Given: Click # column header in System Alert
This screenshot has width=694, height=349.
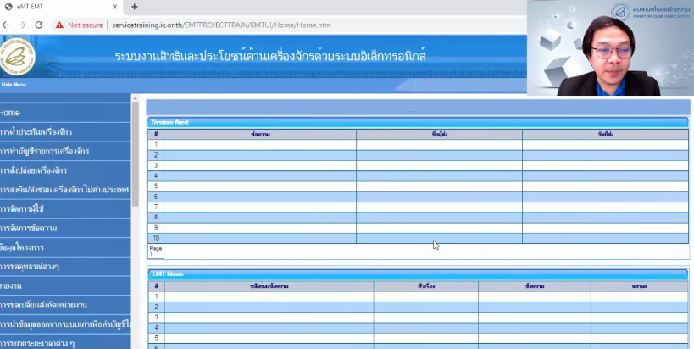Looking at the screenshot, I should 156,134.
